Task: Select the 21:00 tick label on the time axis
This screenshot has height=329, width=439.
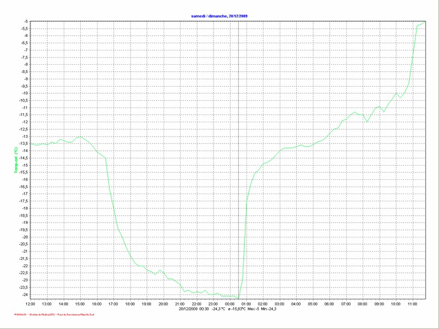Action: (x=180, y=304)
